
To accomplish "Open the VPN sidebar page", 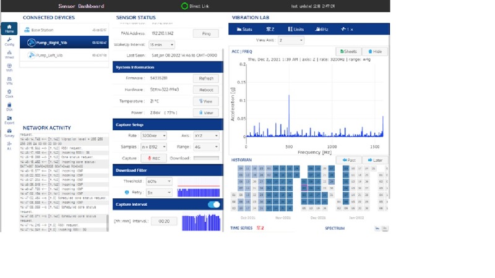I will tap(9, 81).
